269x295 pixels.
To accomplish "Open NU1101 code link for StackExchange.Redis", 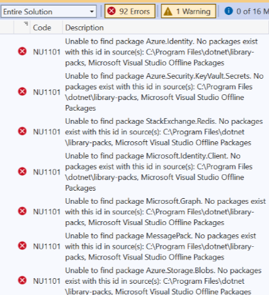I will pos(47,132).
